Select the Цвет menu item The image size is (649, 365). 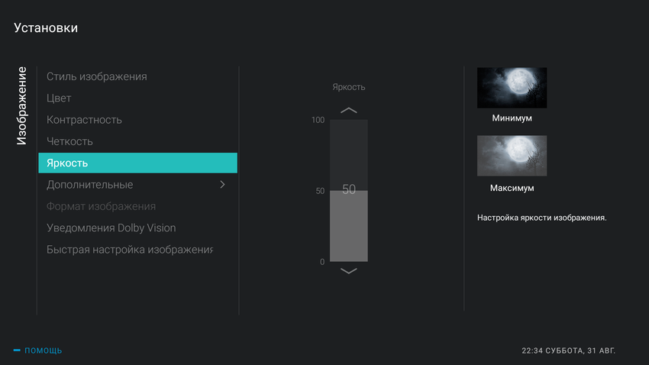point(59,98)
